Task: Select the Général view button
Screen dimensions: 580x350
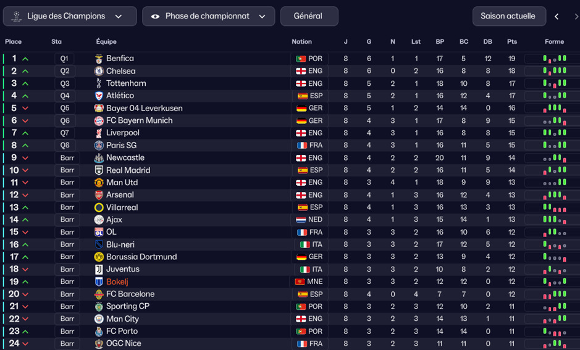Action: point(309,16)
